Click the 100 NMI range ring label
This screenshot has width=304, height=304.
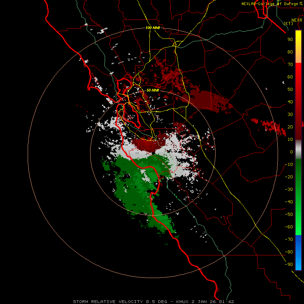pyautogui.click(x=153, y=28)
